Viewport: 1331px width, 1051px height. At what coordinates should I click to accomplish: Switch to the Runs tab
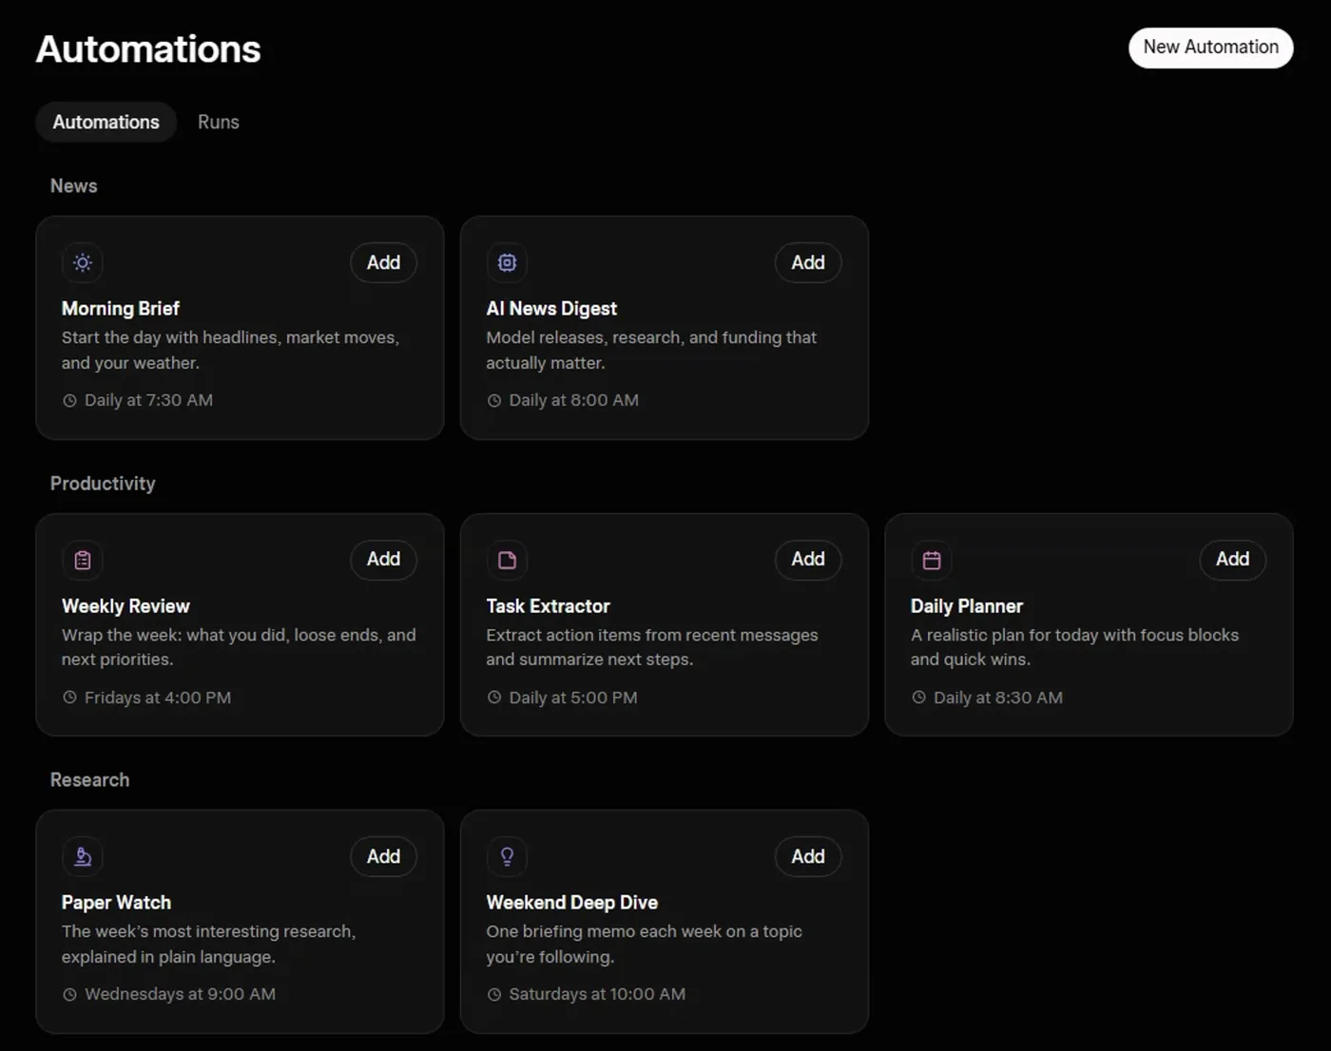pos(219,123)
